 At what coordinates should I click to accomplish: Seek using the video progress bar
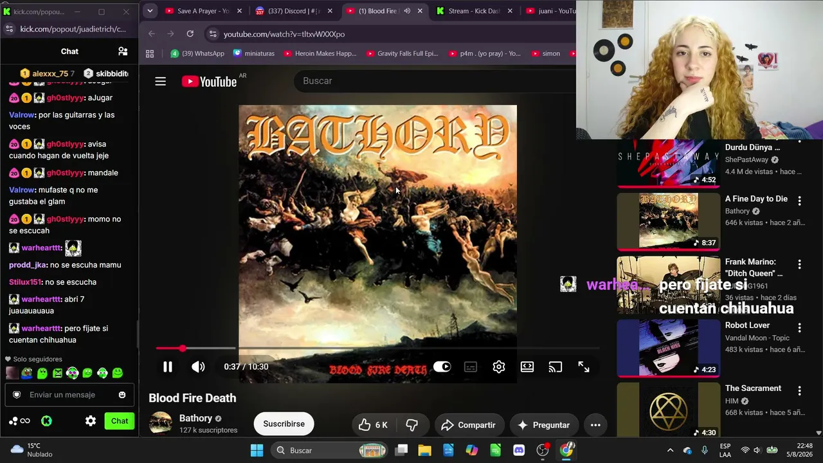[377, 349]
